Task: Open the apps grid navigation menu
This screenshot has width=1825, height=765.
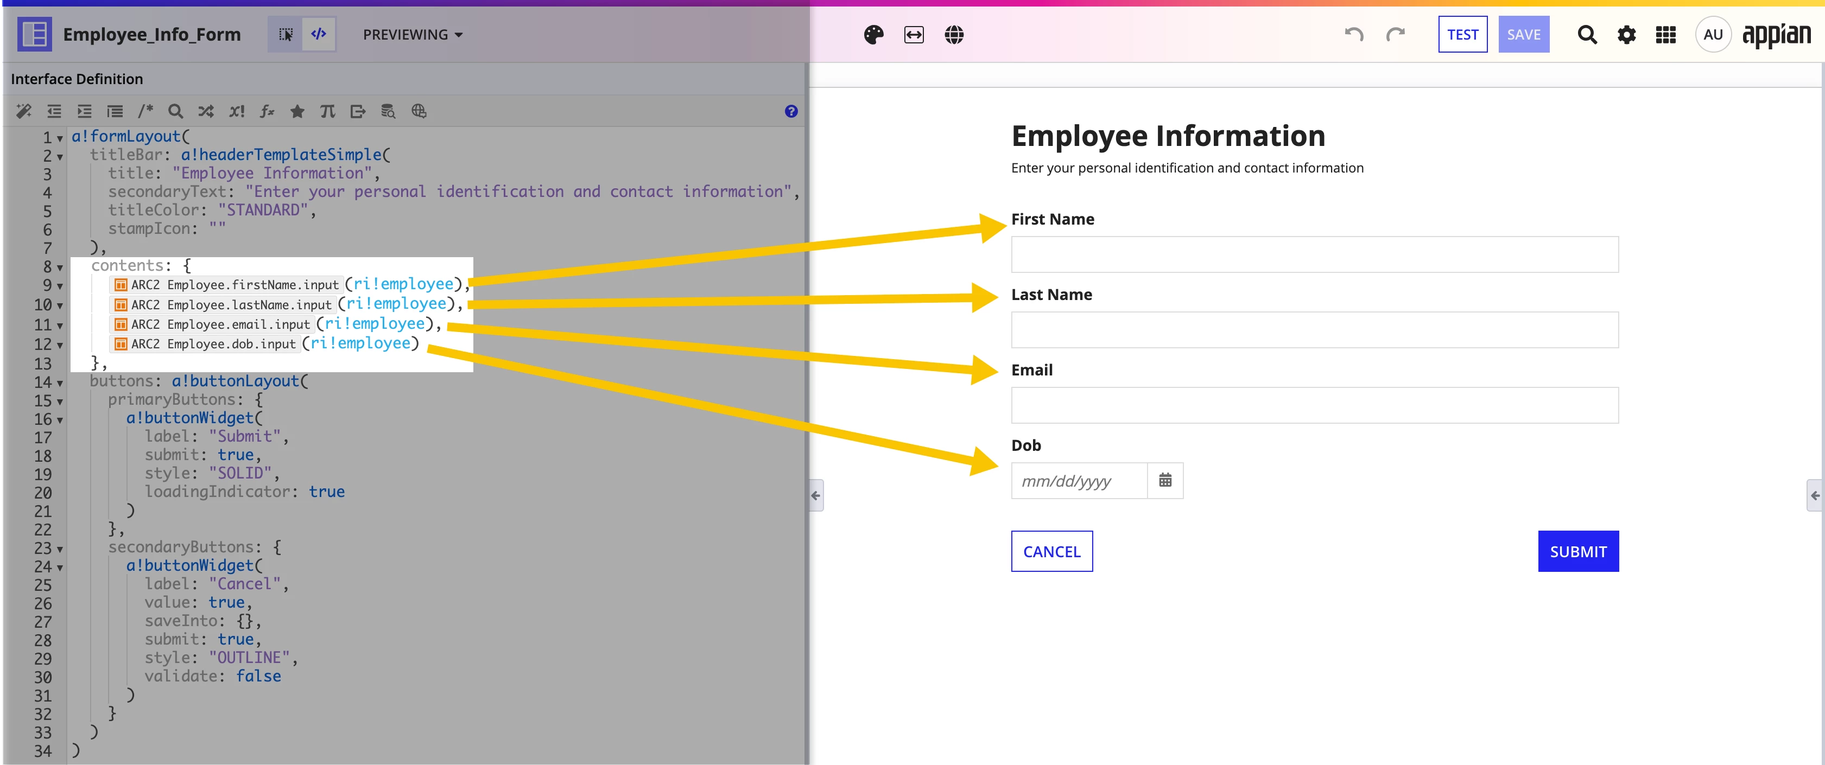Action: point(1665,35)
